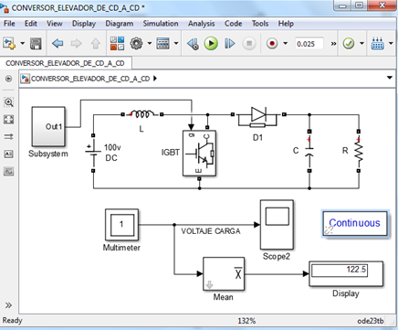Click the Step Back toolbar icon
The width and height of the screenshot is (398, 330).
click(194, 44)
